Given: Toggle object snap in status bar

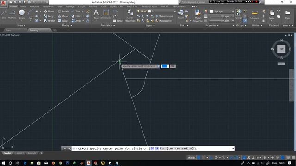Looking at the screenshot, I should coord(236,158).
